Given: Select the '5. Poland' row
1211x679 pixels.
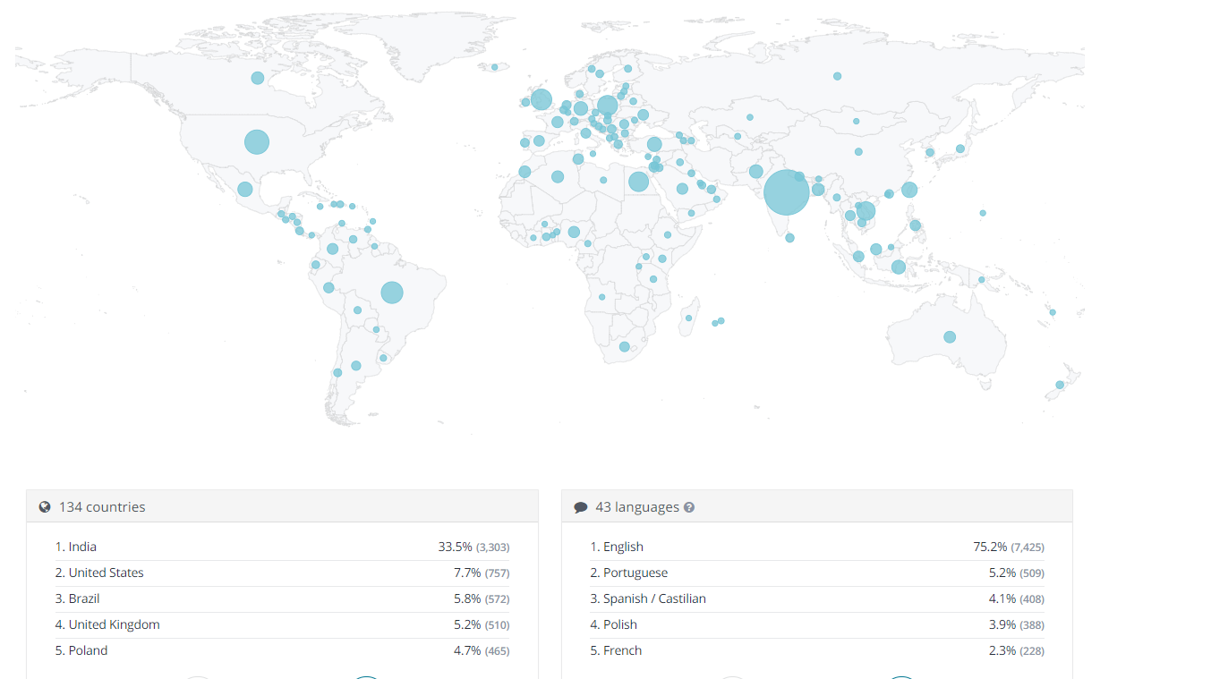Looking at the screenshot, I should click(282, 650).
